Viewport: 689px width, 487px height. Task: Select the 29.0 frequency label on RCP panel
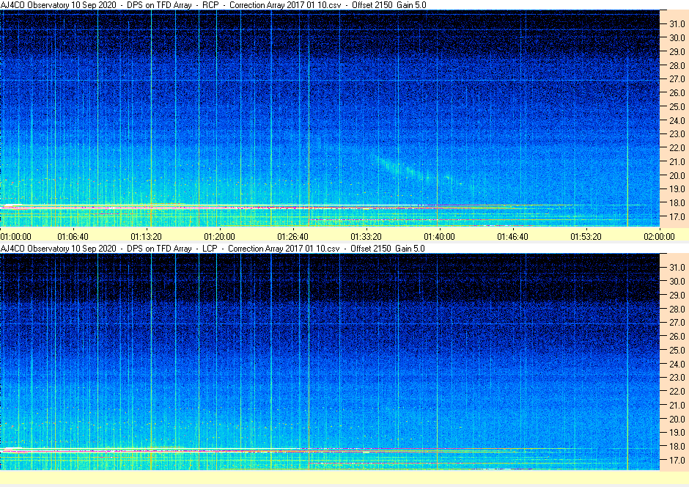[677, 52]
